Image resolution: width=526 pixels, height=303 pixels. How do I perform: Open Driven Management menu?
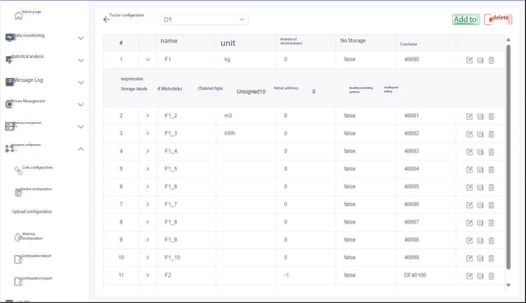point(28,101)
